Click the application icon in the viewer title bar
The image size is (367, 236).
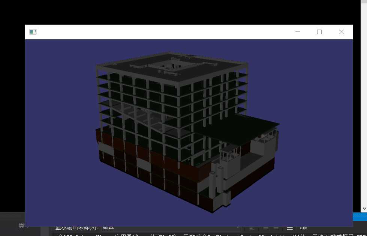coord(33,32)
